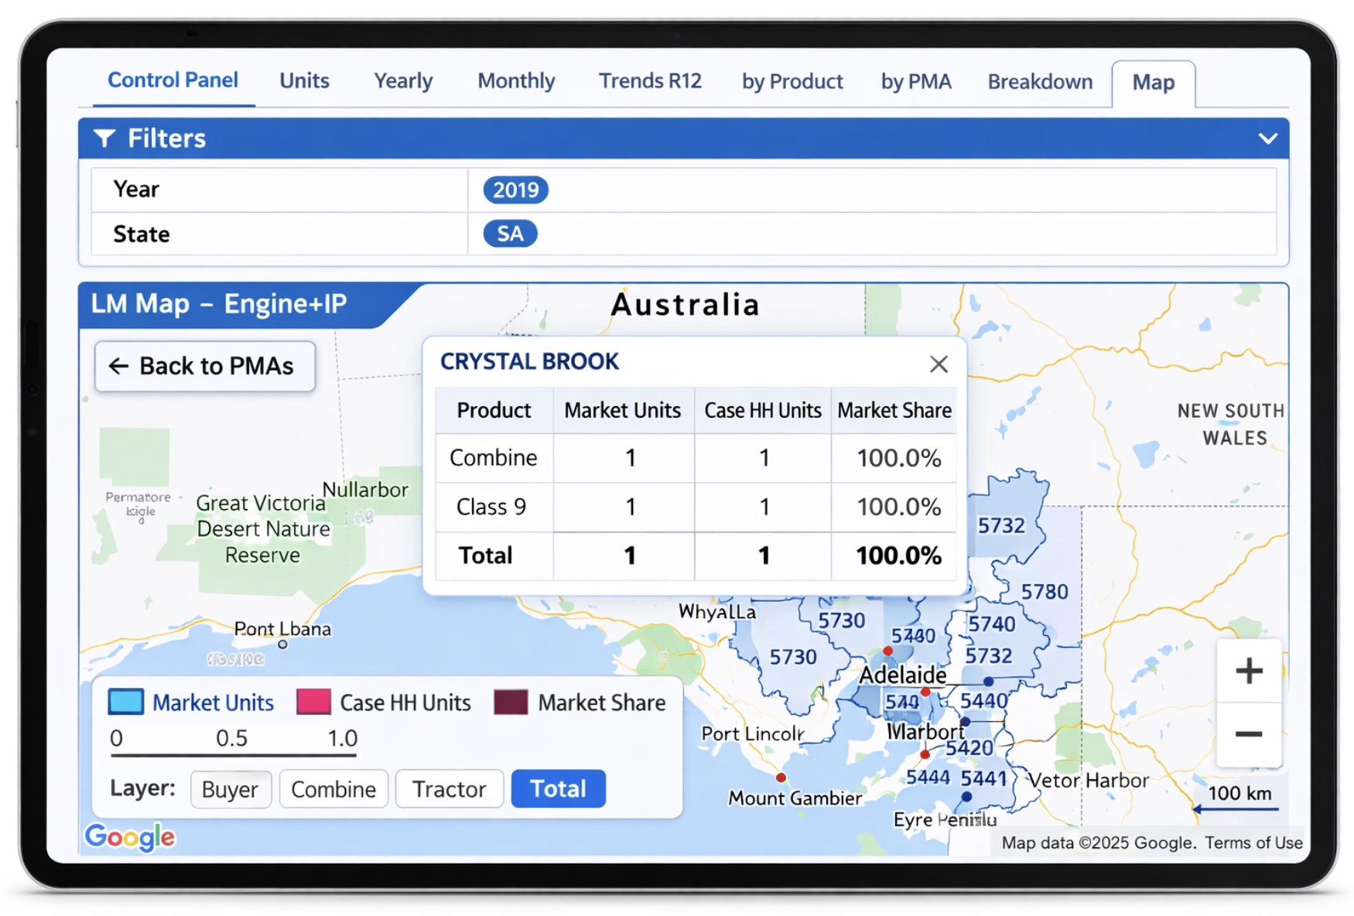Click the SA state filter chip
The width and height of the screenshot is (1354, 916).
(x=510, y=234)
